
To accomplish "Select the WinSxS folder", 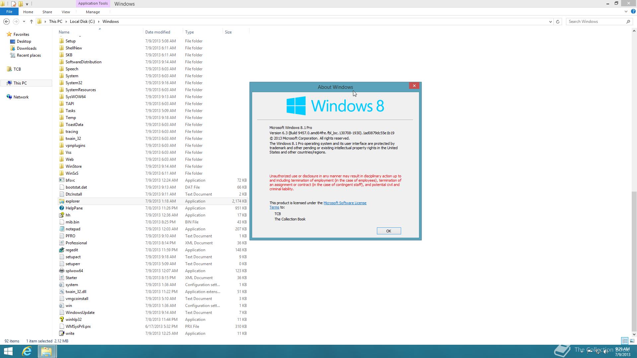I will point(72,173).
